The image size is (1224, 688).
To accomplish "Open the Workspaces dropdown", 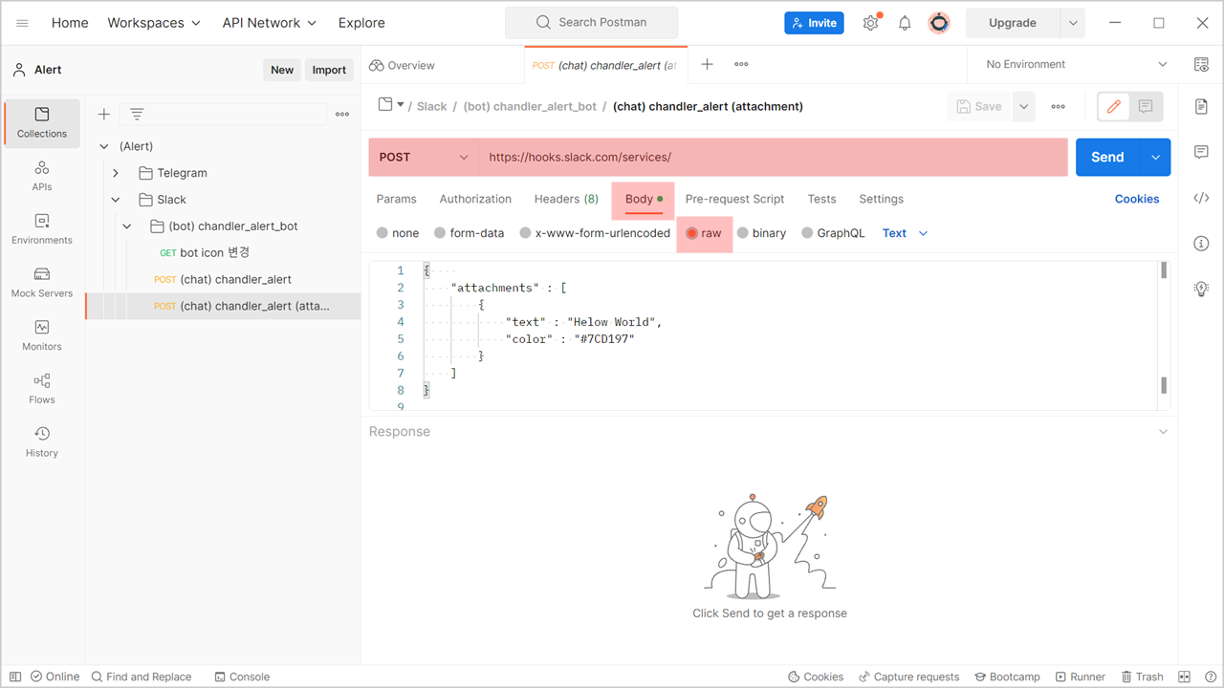I will click(x=154, y=23).
